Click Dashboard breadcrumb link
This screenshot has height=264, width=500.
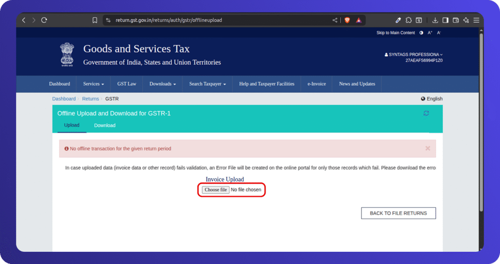click(64, 98)
